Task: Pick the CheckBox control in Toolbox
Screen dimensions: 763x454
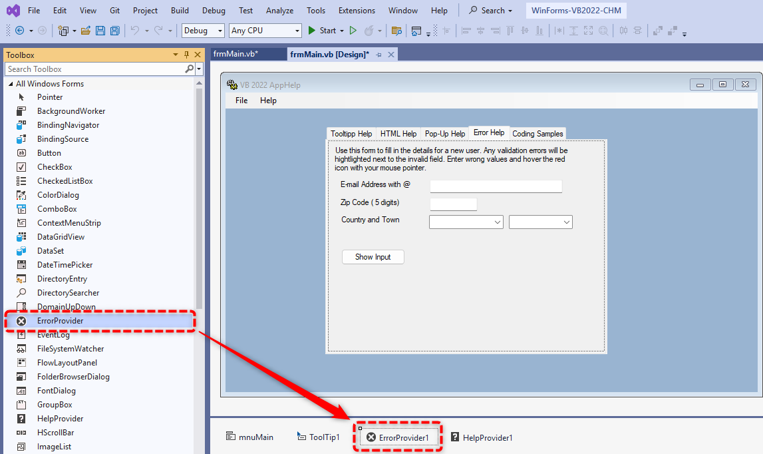Action: (x=55, y=167)
